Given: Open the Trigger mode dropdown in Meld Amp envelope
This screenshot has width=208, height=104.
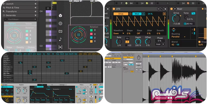Looking at the screenshot, I should 49,89.
